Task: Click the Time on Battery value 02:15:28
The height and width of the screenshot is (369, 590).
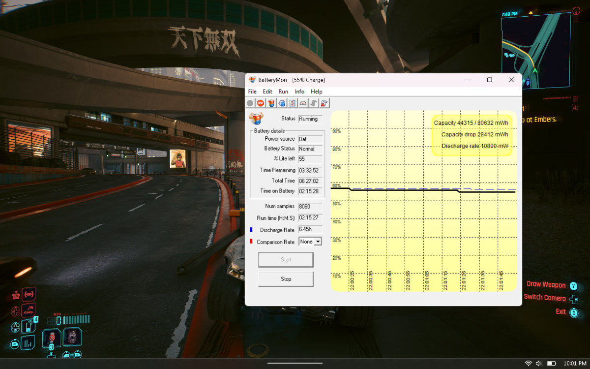Action: pyautogui.click(x=310, y=191)
